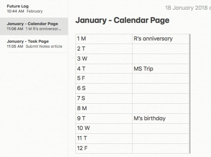Click the "MS Trip" table cell
The image size is (211, 157).
click(161, 69)
